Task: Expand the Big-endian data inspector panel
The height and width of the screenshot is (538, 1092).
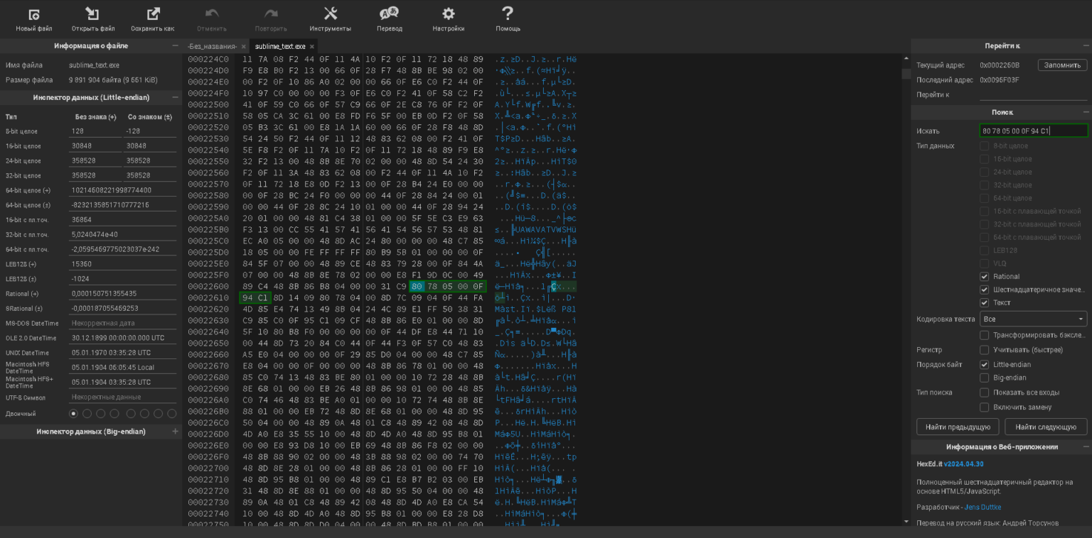Action: click(x=175, y=432)
